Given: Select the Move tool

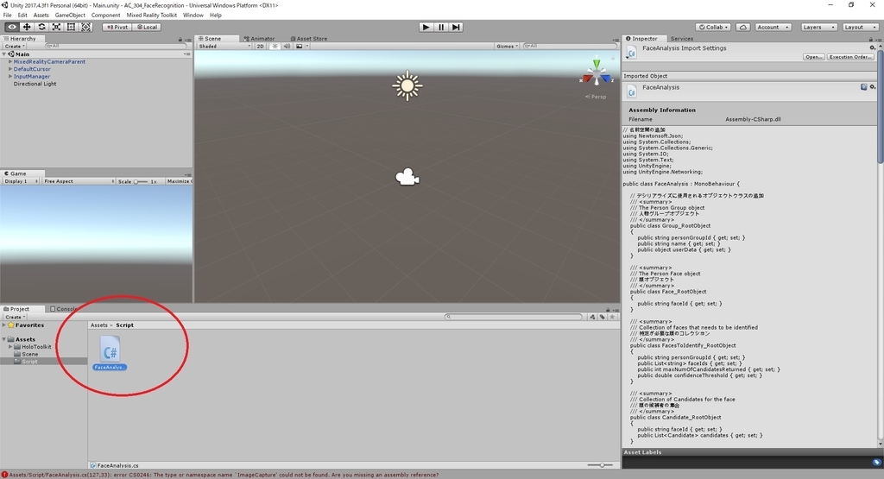Looking at the screenshot, I should 27,27.
